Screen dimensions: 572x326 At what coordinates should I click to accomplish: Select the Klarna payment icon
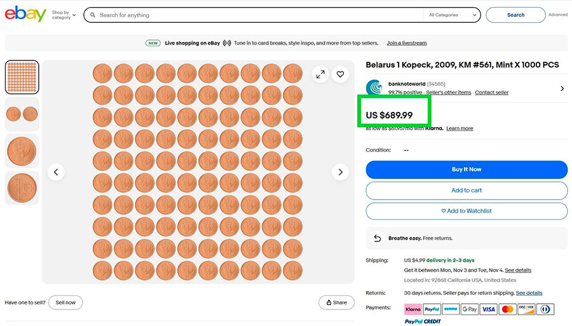click(x=413, y=309)
